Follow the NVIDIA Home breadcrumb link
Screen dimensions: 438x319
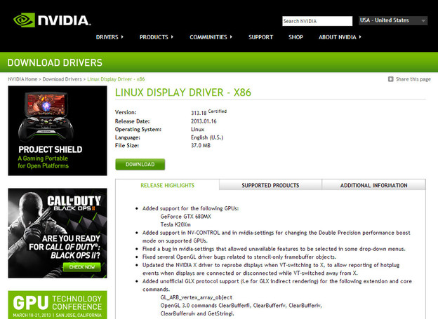coord(23,79)
